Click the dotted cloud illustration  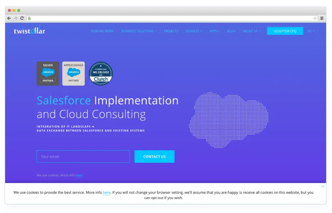229,120
